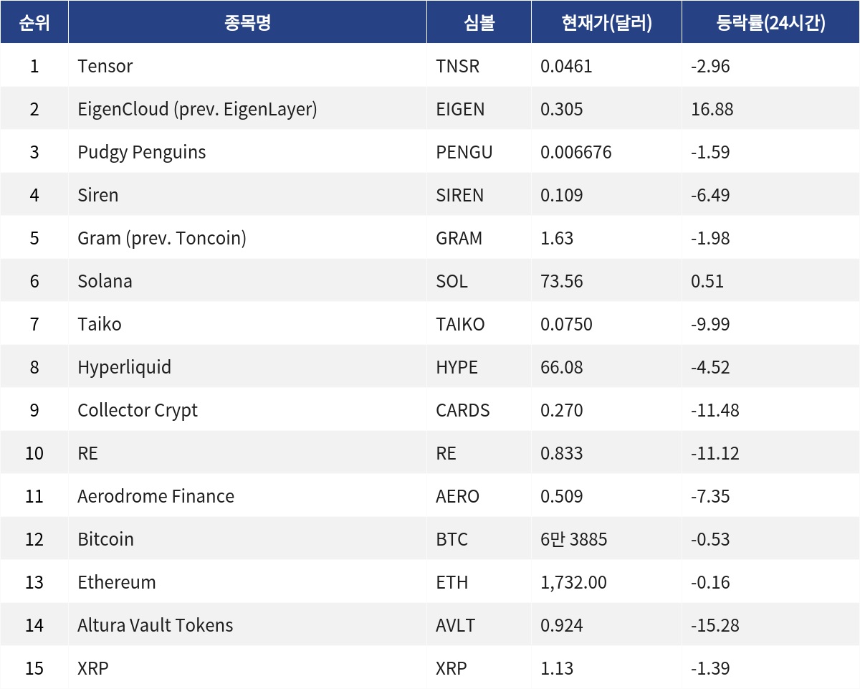Screen dimensions: 860x689
Task: Click price value 0.833
Action: point(562,453)
